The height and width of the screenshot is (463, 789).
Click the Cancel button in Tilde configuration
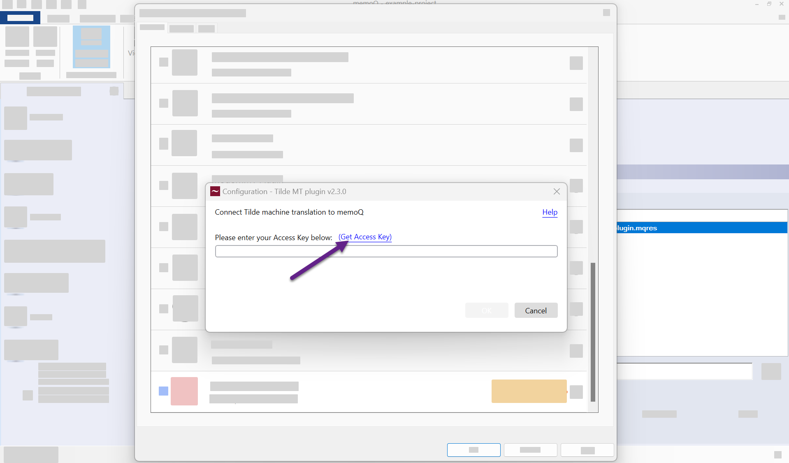pos(536,310)
